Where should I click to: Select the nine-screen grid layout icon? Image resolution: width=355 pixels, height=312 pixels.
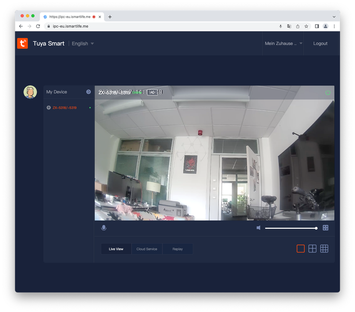[x=324, y=249]
